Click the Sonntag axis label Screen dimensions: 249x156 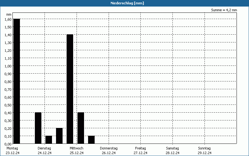[x=204, y=148]
